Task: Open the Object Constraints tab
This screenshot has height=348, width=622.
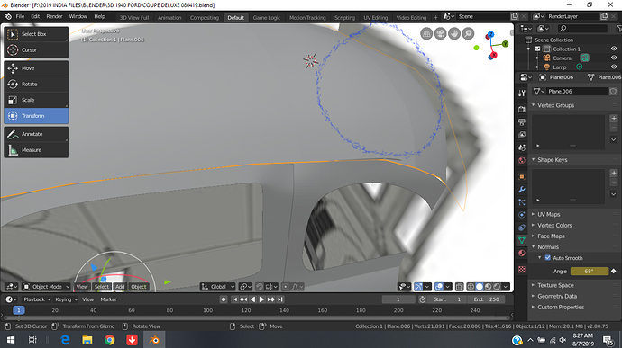Action: [x=522, y=228]
